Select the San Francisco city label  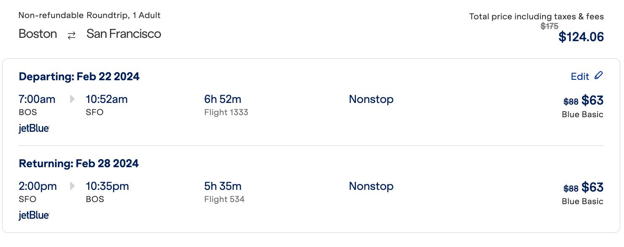124,34
